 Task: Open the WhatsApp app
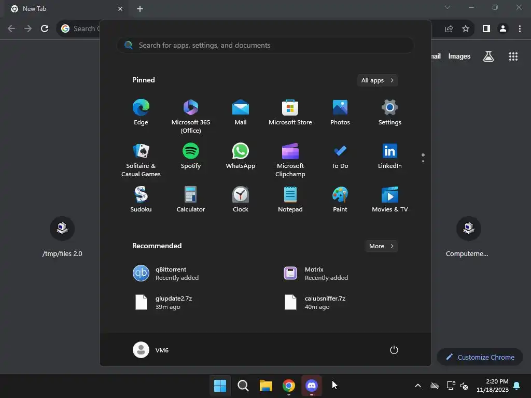coord(241,157)
